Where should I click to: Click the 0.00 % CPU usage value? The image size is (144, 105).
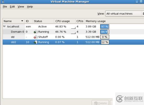click(x=60, y=37)
